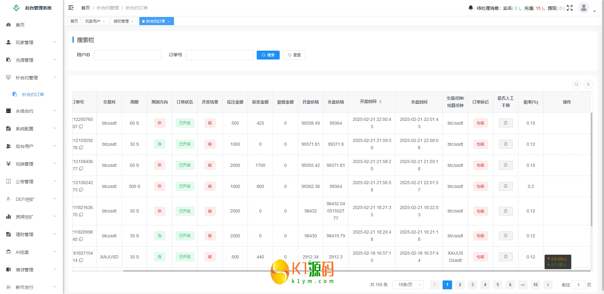
Task: Click the blue 搜索 button
Action: click(x=268, y=55)
